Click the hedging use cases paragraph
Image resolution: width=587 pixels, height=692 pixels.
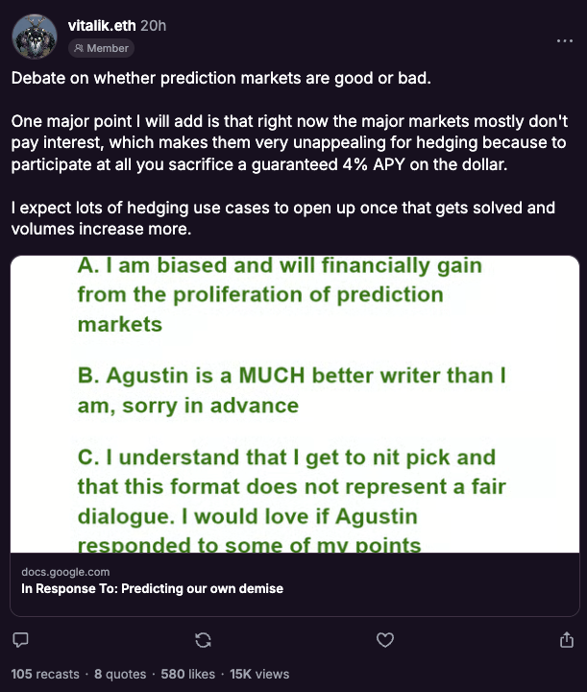(282, 218)
